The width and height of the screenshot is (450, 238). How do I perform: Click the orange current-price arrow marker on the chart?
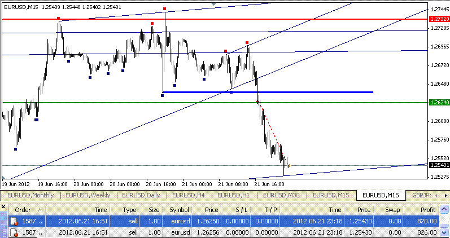click(289, 165)
